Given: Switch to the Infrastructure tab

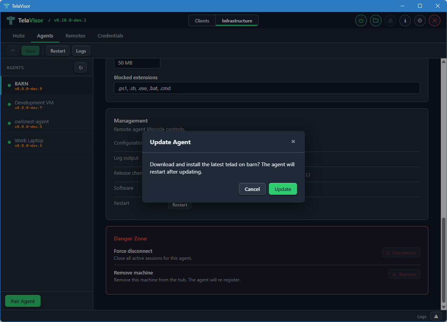Looking at the screenshot, I should coord(237,20).
